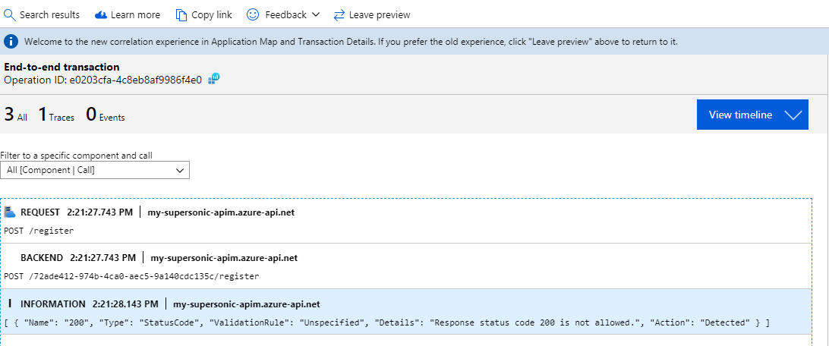Click the Copy link icon

point(181,14)
